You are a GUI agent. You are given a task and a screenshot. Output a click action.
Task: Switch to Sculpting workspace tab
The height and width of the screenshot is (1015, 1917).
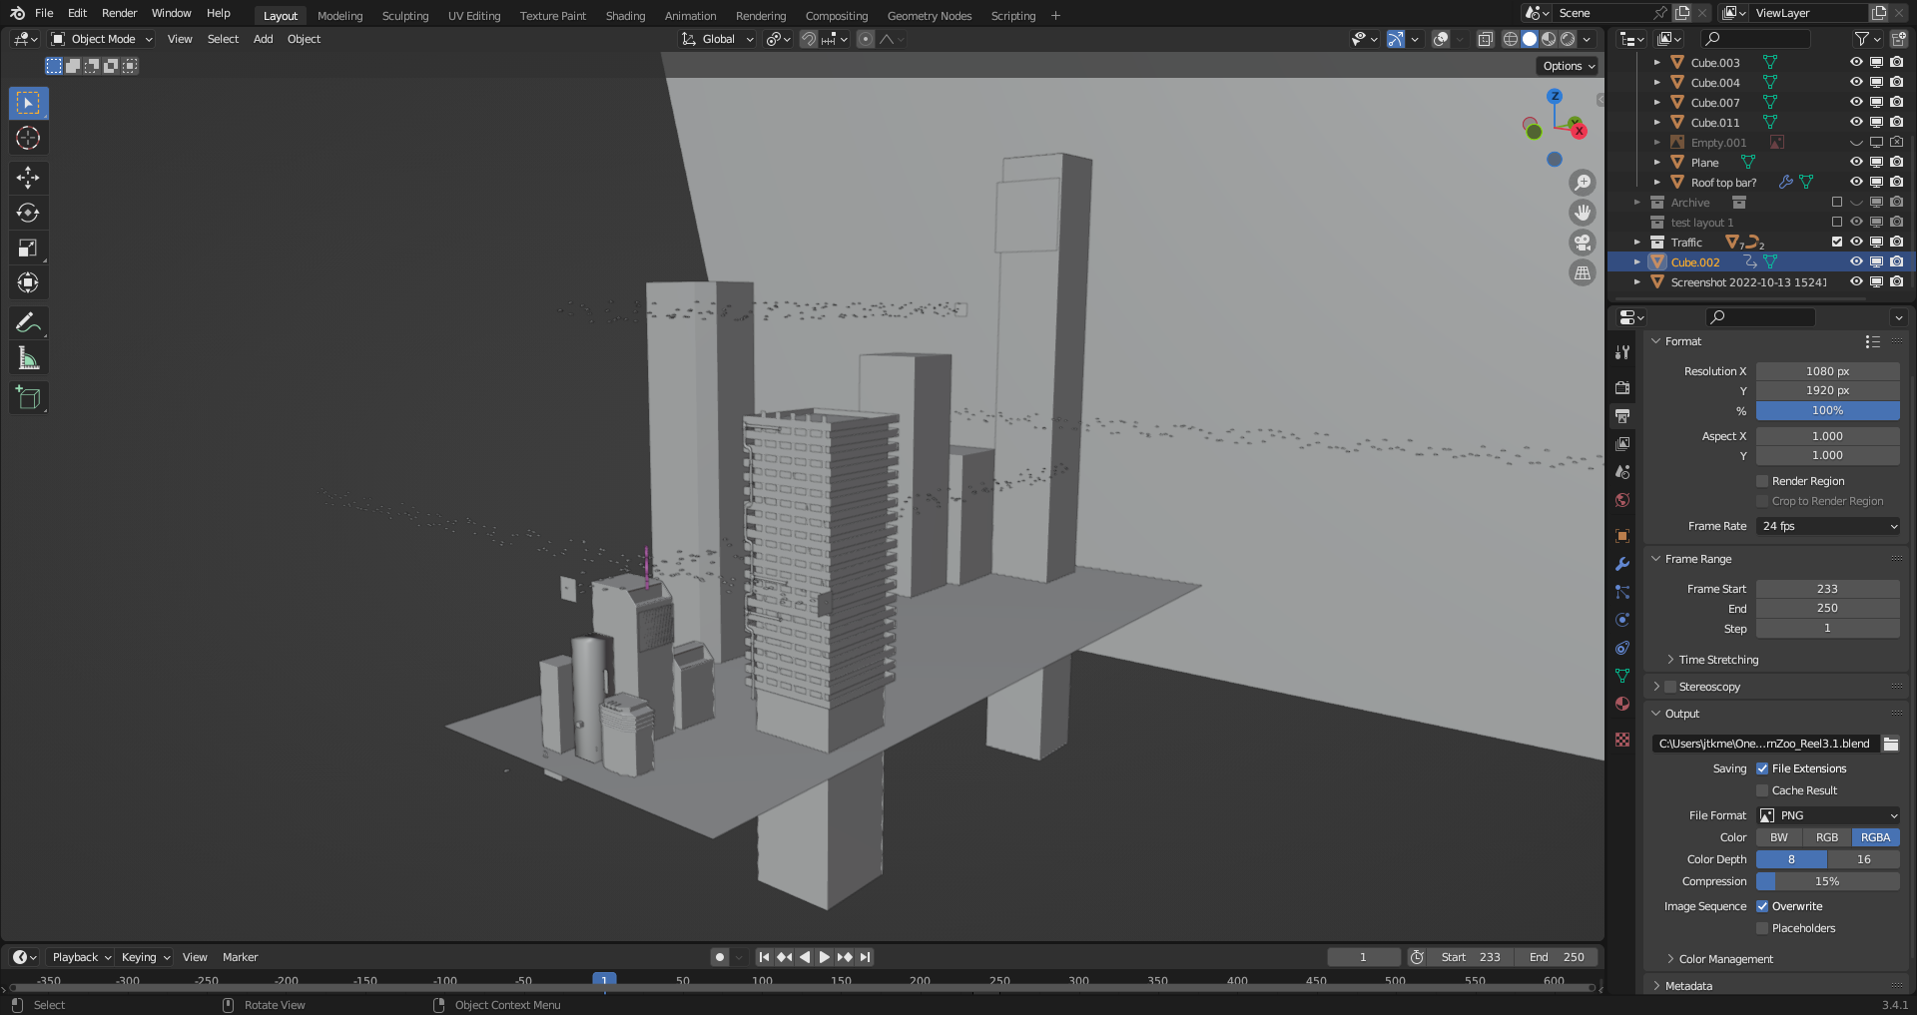(x=405, y=16)
